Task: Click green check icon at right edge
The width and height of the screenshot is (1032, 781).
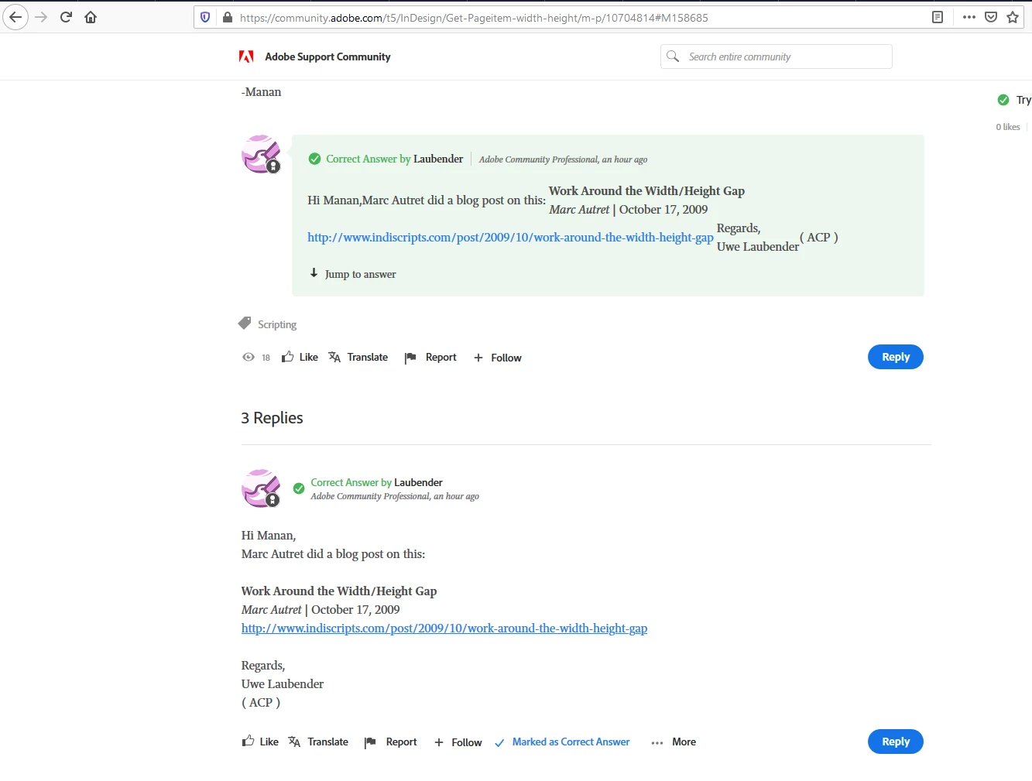Action: (1003, 100)
